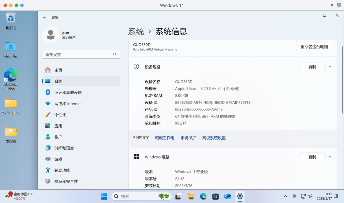
Task: Click the 2025/3/16 install date
Action: [x=184, y=186]
